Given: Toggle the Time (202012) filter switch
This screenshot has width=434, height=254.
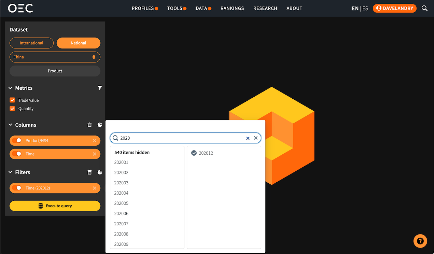Looking at the screenshot, I should pyautogui.click(x=17, y=188).
